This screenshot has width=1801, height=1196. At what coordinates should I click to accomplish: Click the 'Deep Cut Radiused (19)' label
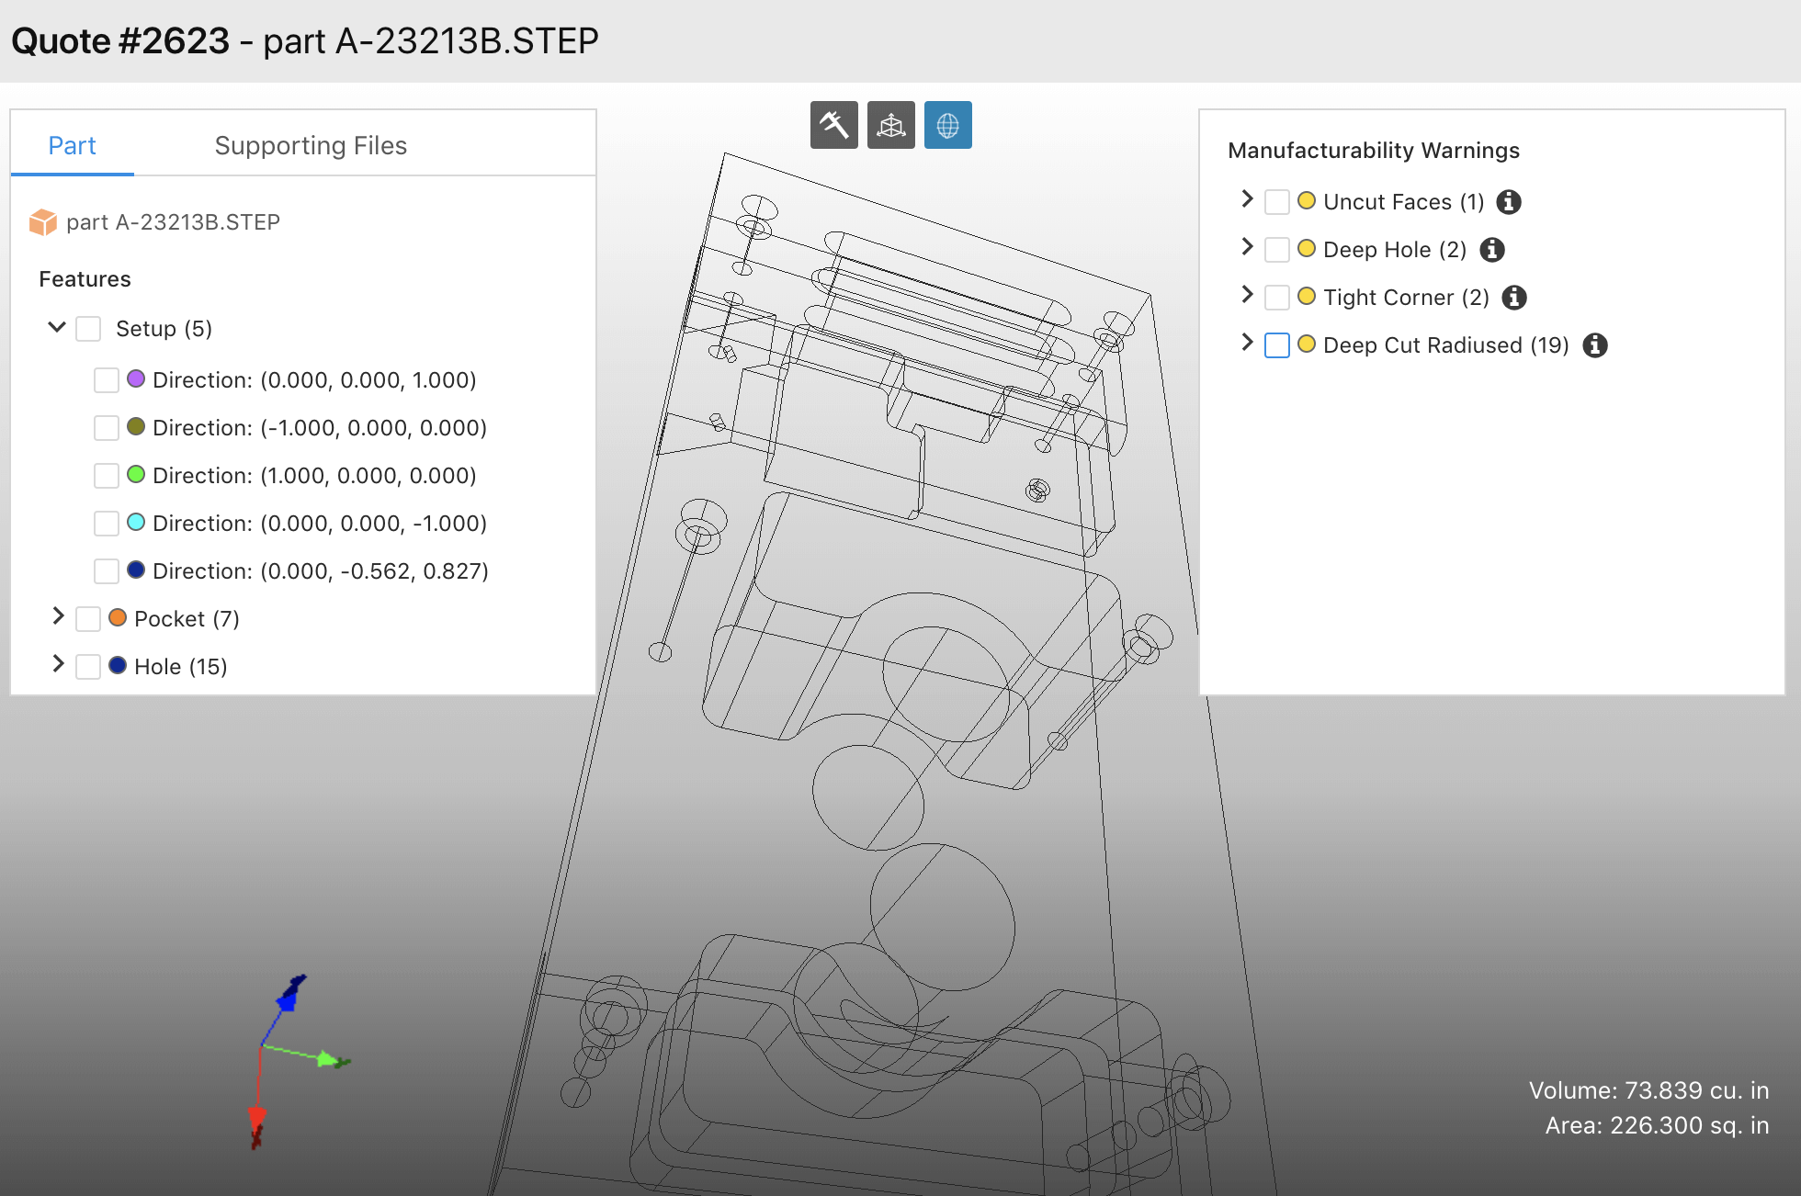pos(1446,345)
